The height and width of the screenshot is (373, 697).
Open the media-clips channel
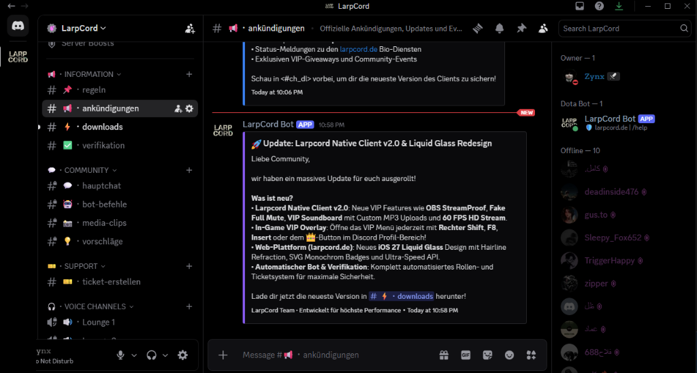tap(120, 223)
